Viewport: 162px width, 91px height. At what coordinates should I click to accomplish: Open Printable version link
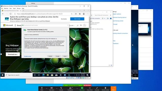pos(28,56)
